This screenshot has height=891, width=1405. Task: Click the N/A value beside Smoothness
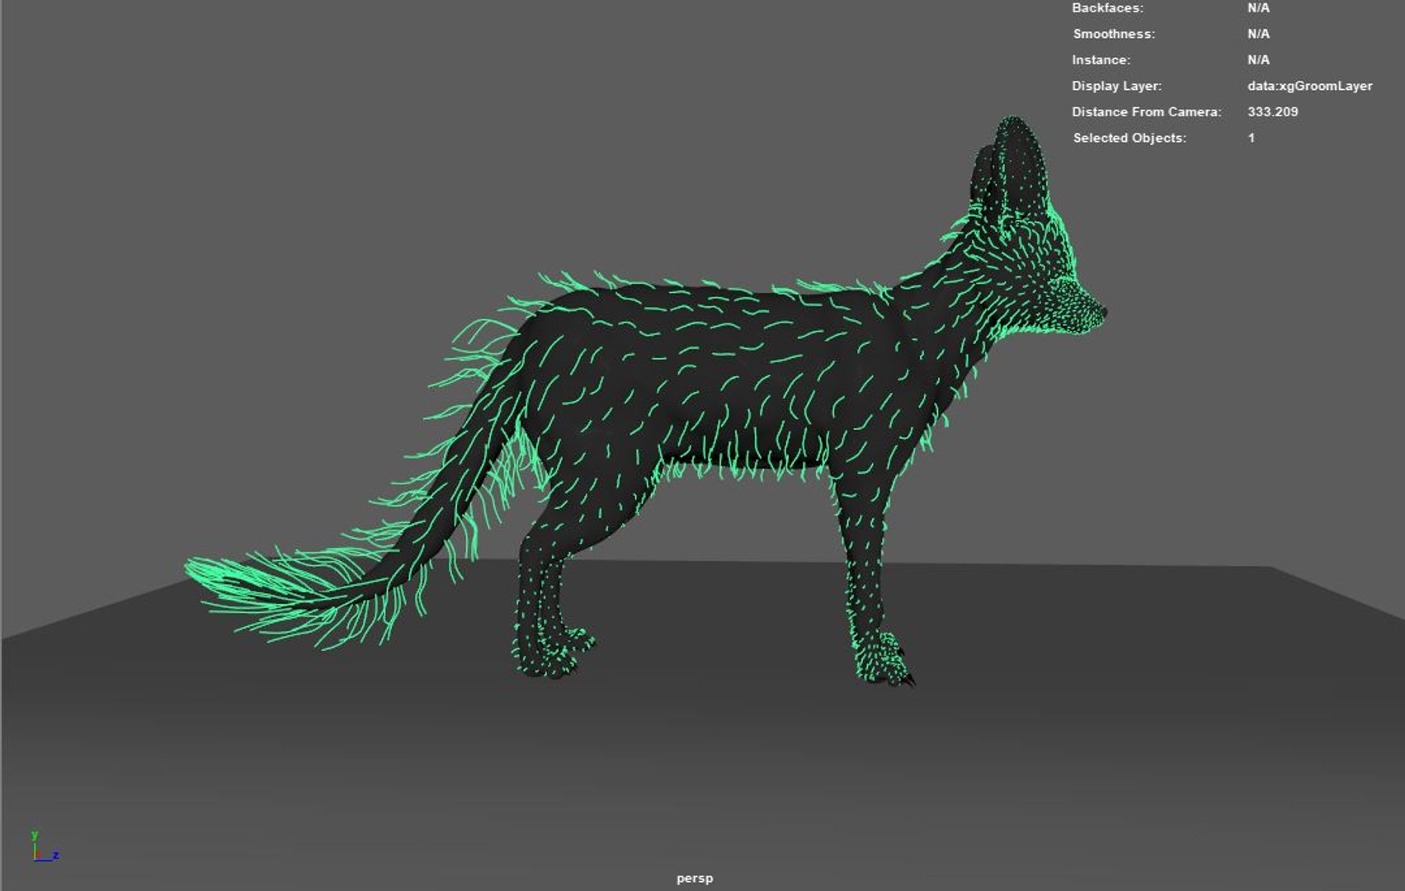tap(1258, 34)
